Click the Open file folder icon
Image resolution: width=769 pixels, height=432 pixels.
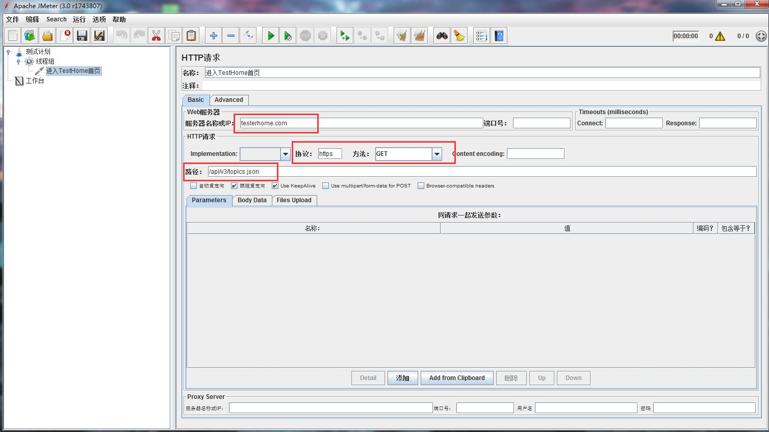click(x=47, y=36)
